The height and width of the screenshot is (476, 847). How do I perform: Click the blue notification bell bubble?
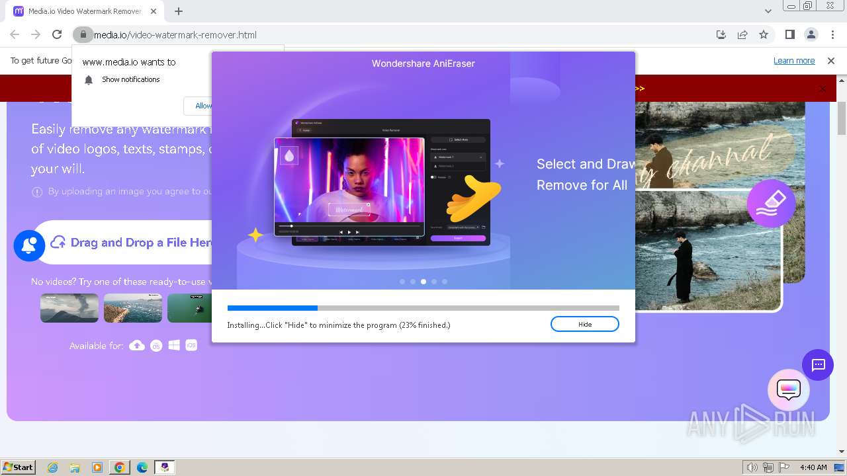point(29,245)
